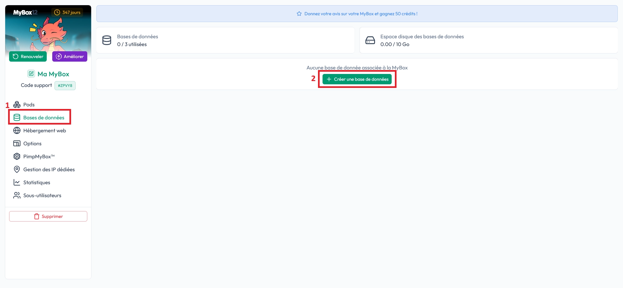Open the Hébergement web menu entry

click(x=44, y=130)
